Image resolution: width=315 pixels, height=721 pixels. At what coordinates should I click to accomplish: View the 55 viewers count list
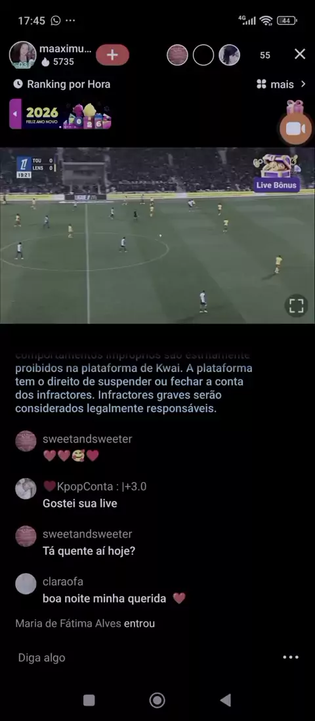tap(265, 55)
